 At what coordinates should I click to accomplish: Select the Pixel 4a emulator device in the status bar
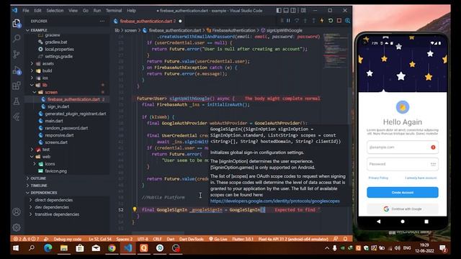point(293,239)
